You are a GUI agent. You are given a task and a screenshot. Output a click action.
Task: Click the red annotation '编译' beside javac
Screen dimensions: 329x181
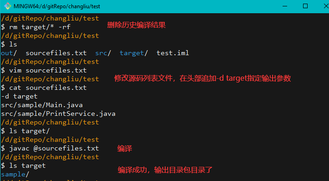click(125, 149)
